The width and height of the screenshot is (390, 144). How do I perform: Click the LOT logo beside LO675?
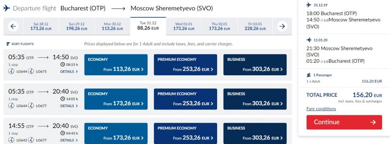[31, 71]
